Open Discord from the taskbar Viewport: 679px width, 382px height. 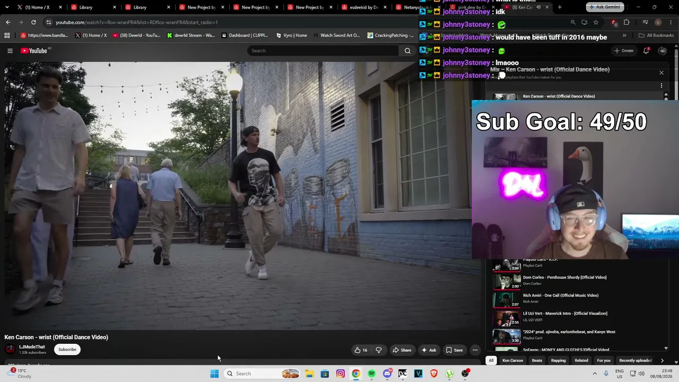coord(387,374)
